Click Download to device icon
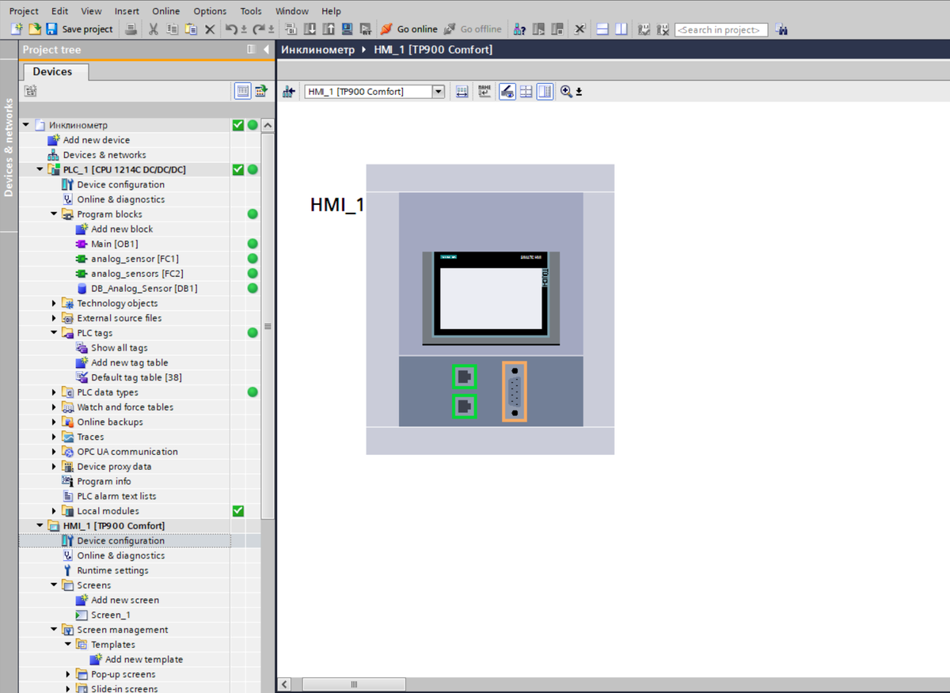Viewport: 950px width, 693px height. (310, 29)
